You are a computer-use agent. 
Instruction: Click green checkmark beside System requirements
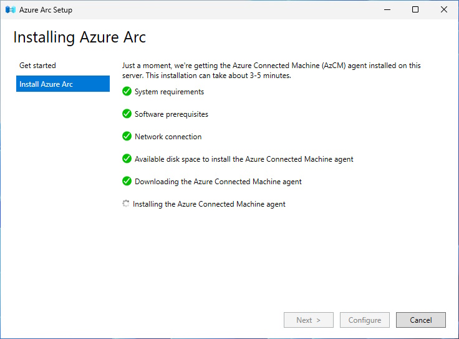click(127, 91)
